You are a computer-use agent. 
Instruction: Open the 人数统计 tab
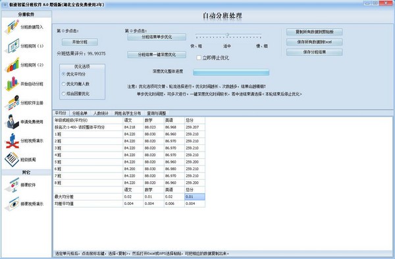(101, 113)
